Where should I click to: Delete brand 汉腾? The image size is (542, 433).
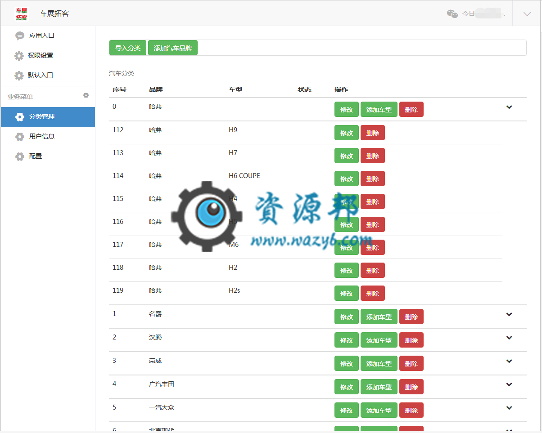pyautogui.click(x=411, y=340)
